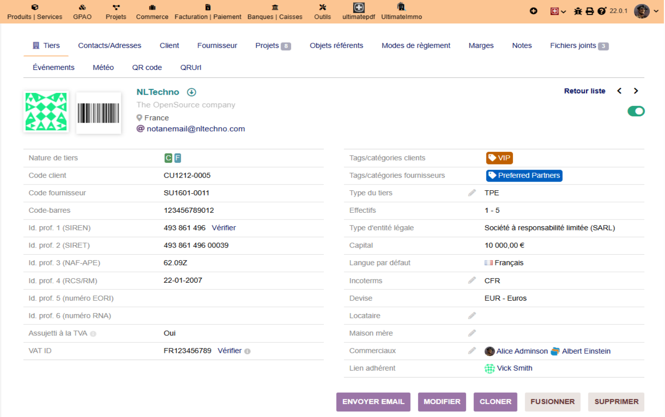Click the print icon in top bar
Screen dimensions: 665x417
pyautogui.click(x=590, y=11)
